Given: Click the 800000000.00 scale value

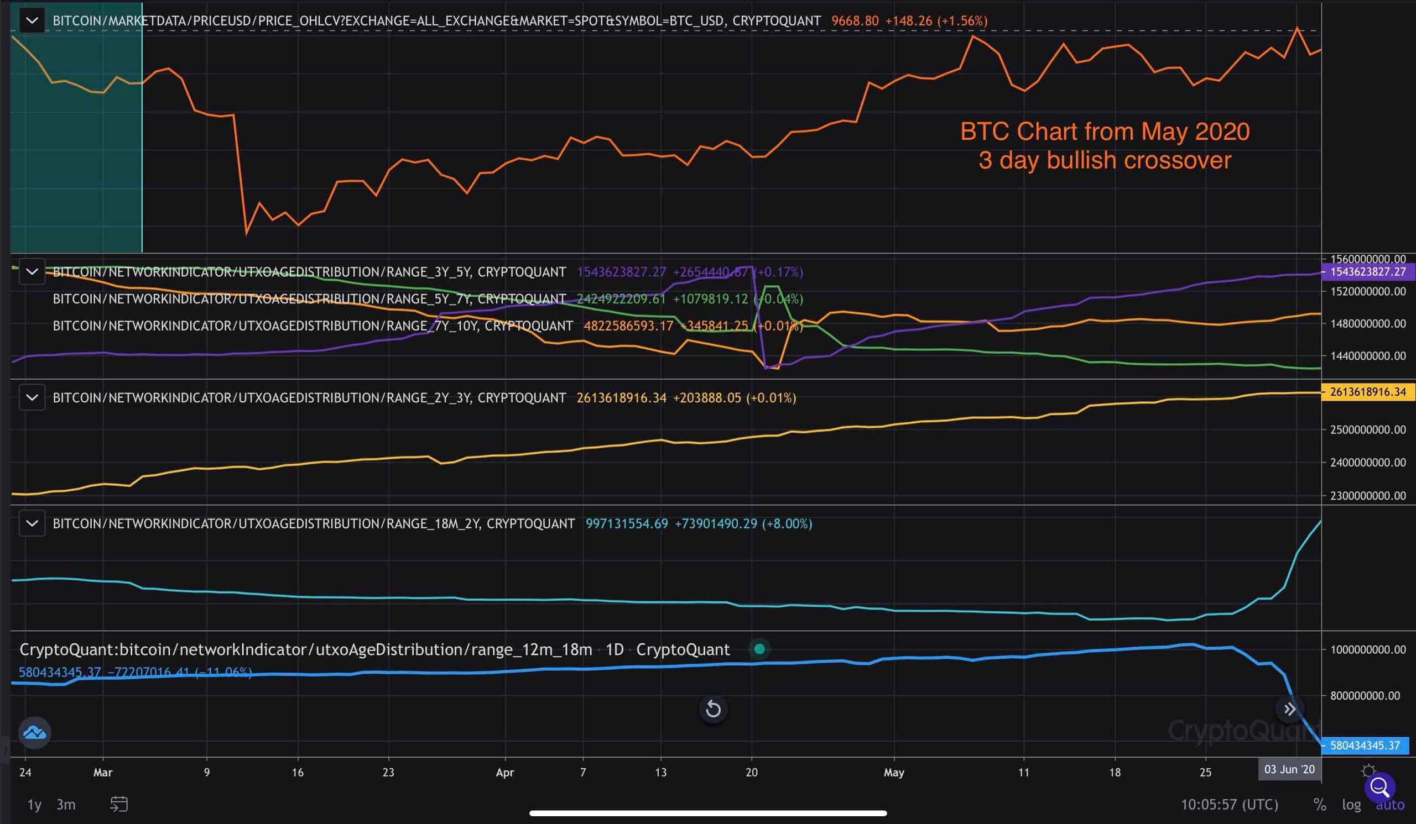Looking at the screenshot, I should (1365, 695).
